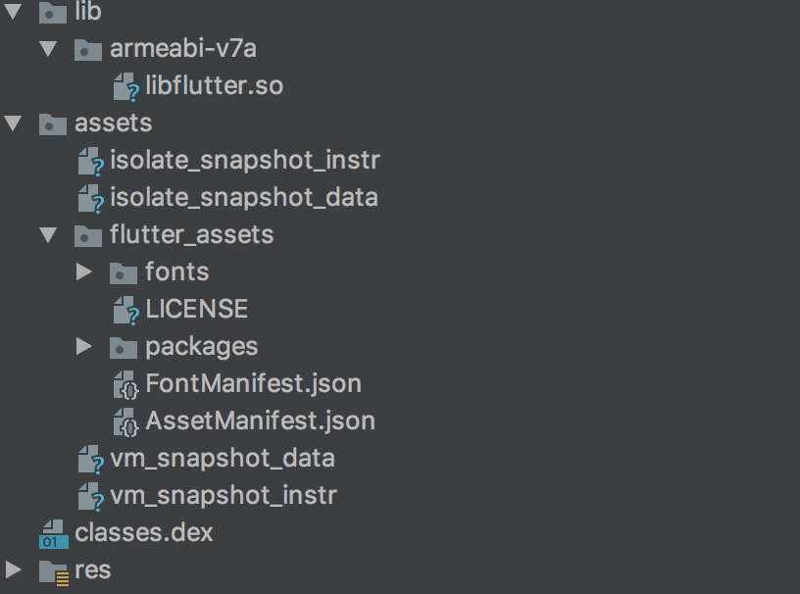Click the classes.dex file icon
Screen dimensions: 800x594
[53, 533]
